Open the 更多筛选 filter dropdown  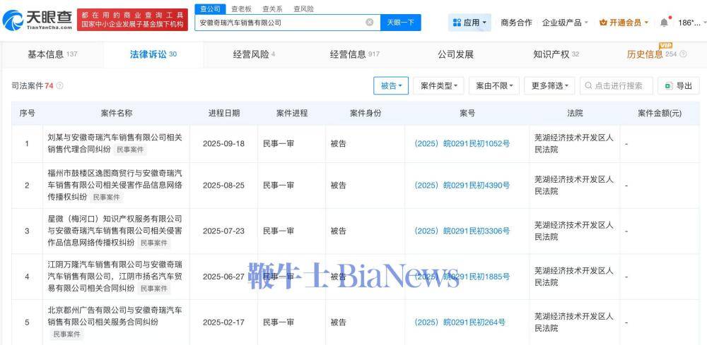pyautogui.click(x=550, y=86)
